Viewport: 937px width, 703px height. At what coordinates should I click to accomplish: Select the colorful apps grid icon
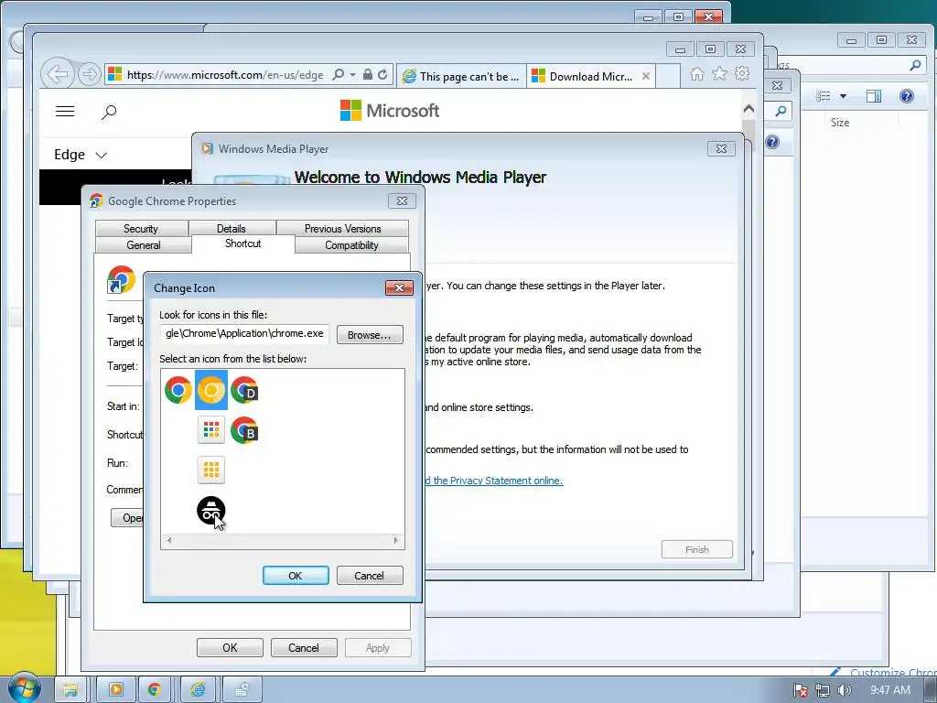211,430
